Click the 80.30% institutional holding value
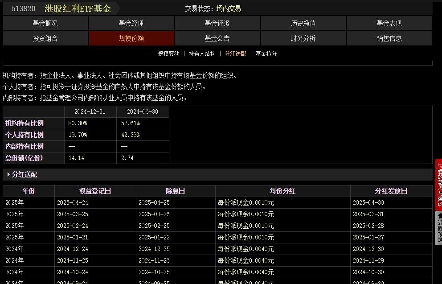Screen dimensions: 442x284 pyautogui.click(x=78, y=123)
